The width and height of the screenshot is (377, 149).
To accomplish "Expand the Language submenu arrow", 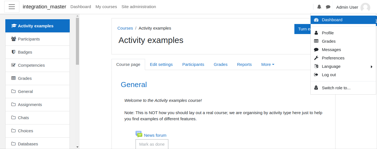I will pyautogui.click(x=372, y=67).
